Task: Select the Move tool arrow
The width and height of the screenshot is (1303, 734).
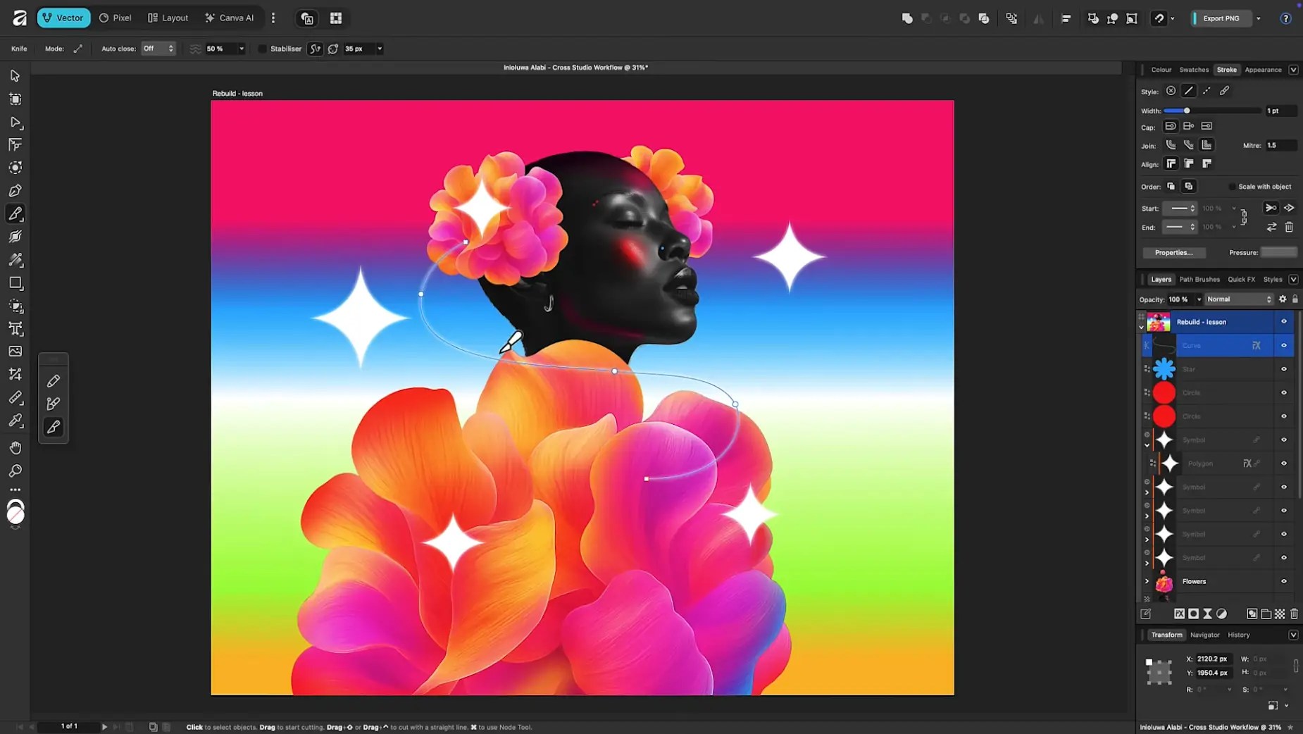Action: pyautogui.click(x=15, y=76)
